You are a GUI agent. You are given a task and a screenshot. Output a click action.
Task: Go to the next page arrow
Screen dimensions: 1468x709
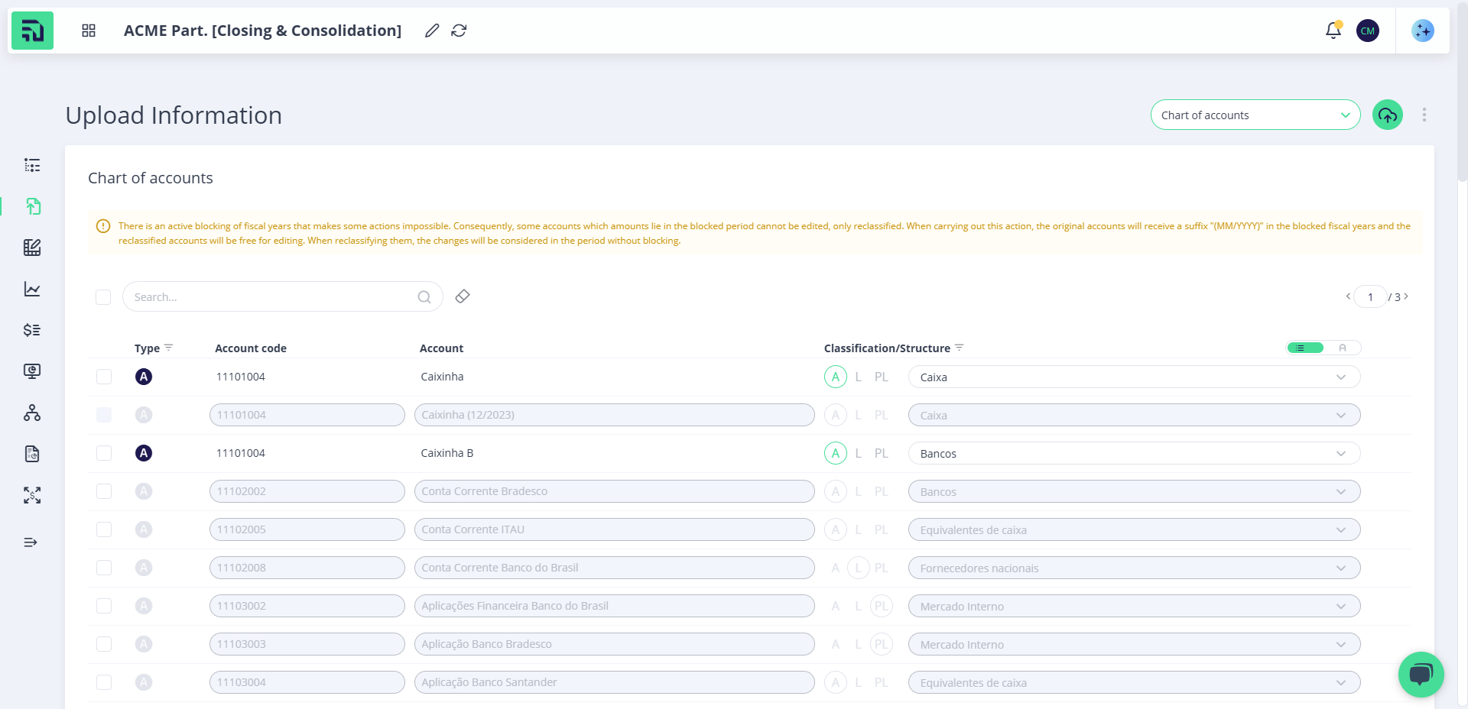pos(1406,296)
